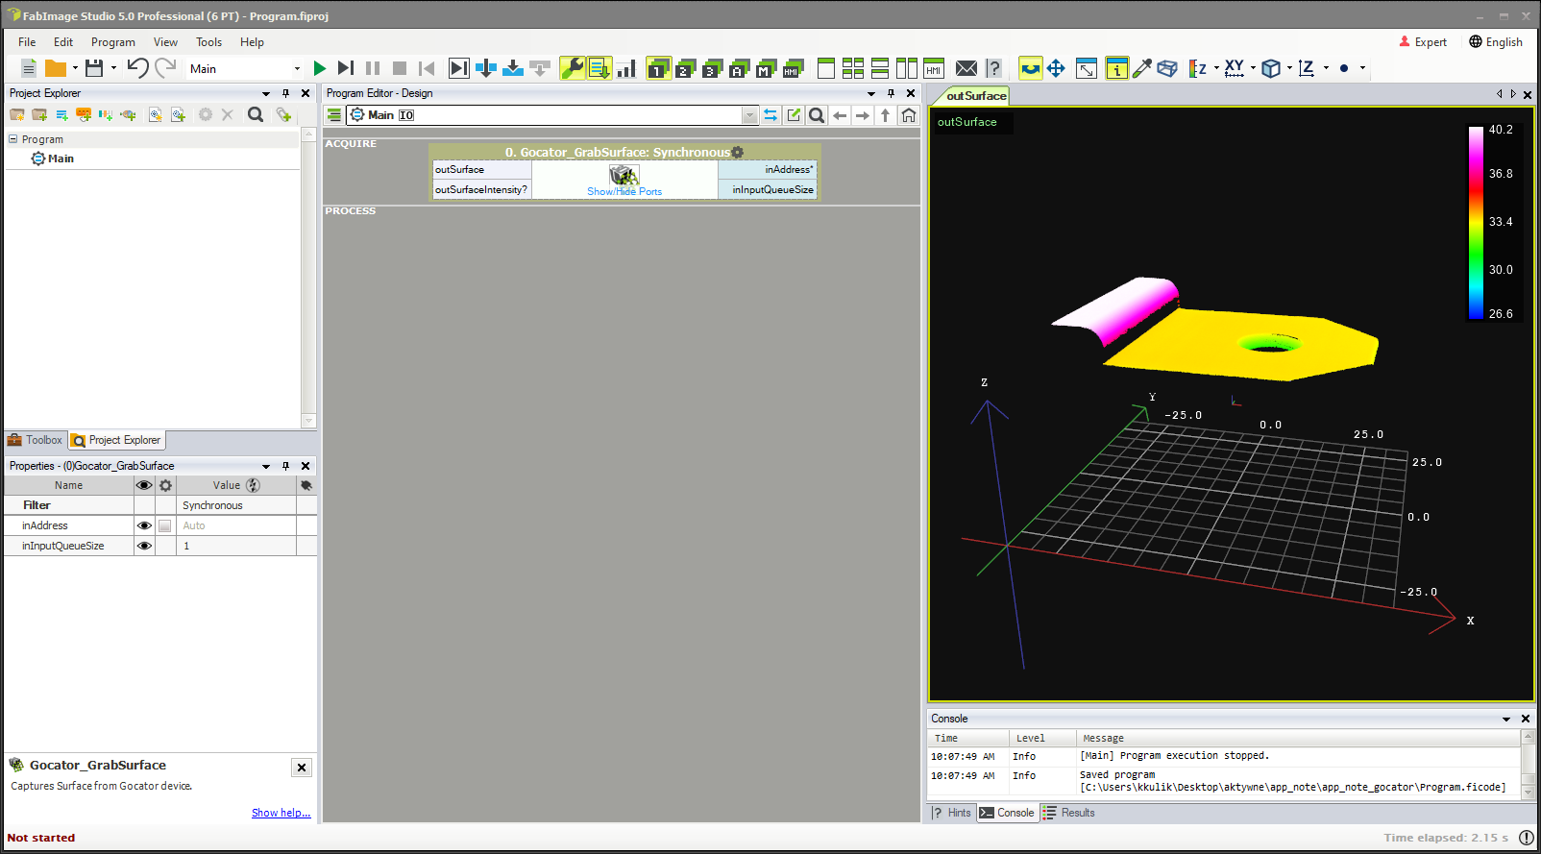Open the Help menu
This screenshot has width=1541, height=854.
252,42
